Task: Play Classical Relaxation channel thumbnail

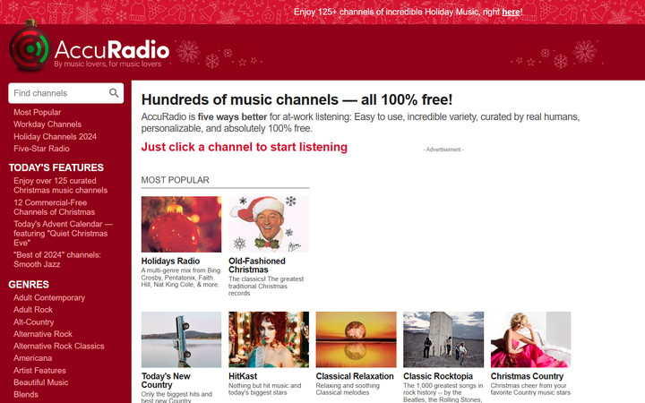Action: pyautogui.click(x=357, y=339)
